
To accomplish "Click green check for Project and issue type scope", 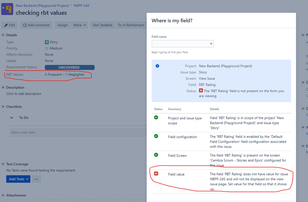I will 156,118.
